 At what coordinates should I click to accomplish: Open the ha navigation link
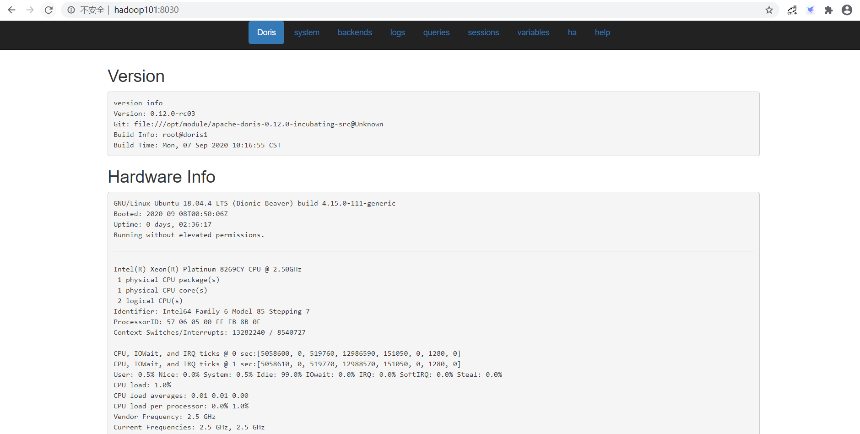pyautogui.click(x=572, y=33)
